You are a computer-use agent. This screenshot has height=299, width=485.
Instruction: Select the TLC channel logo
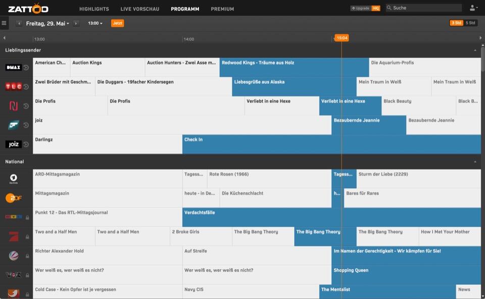pos(13,86)
